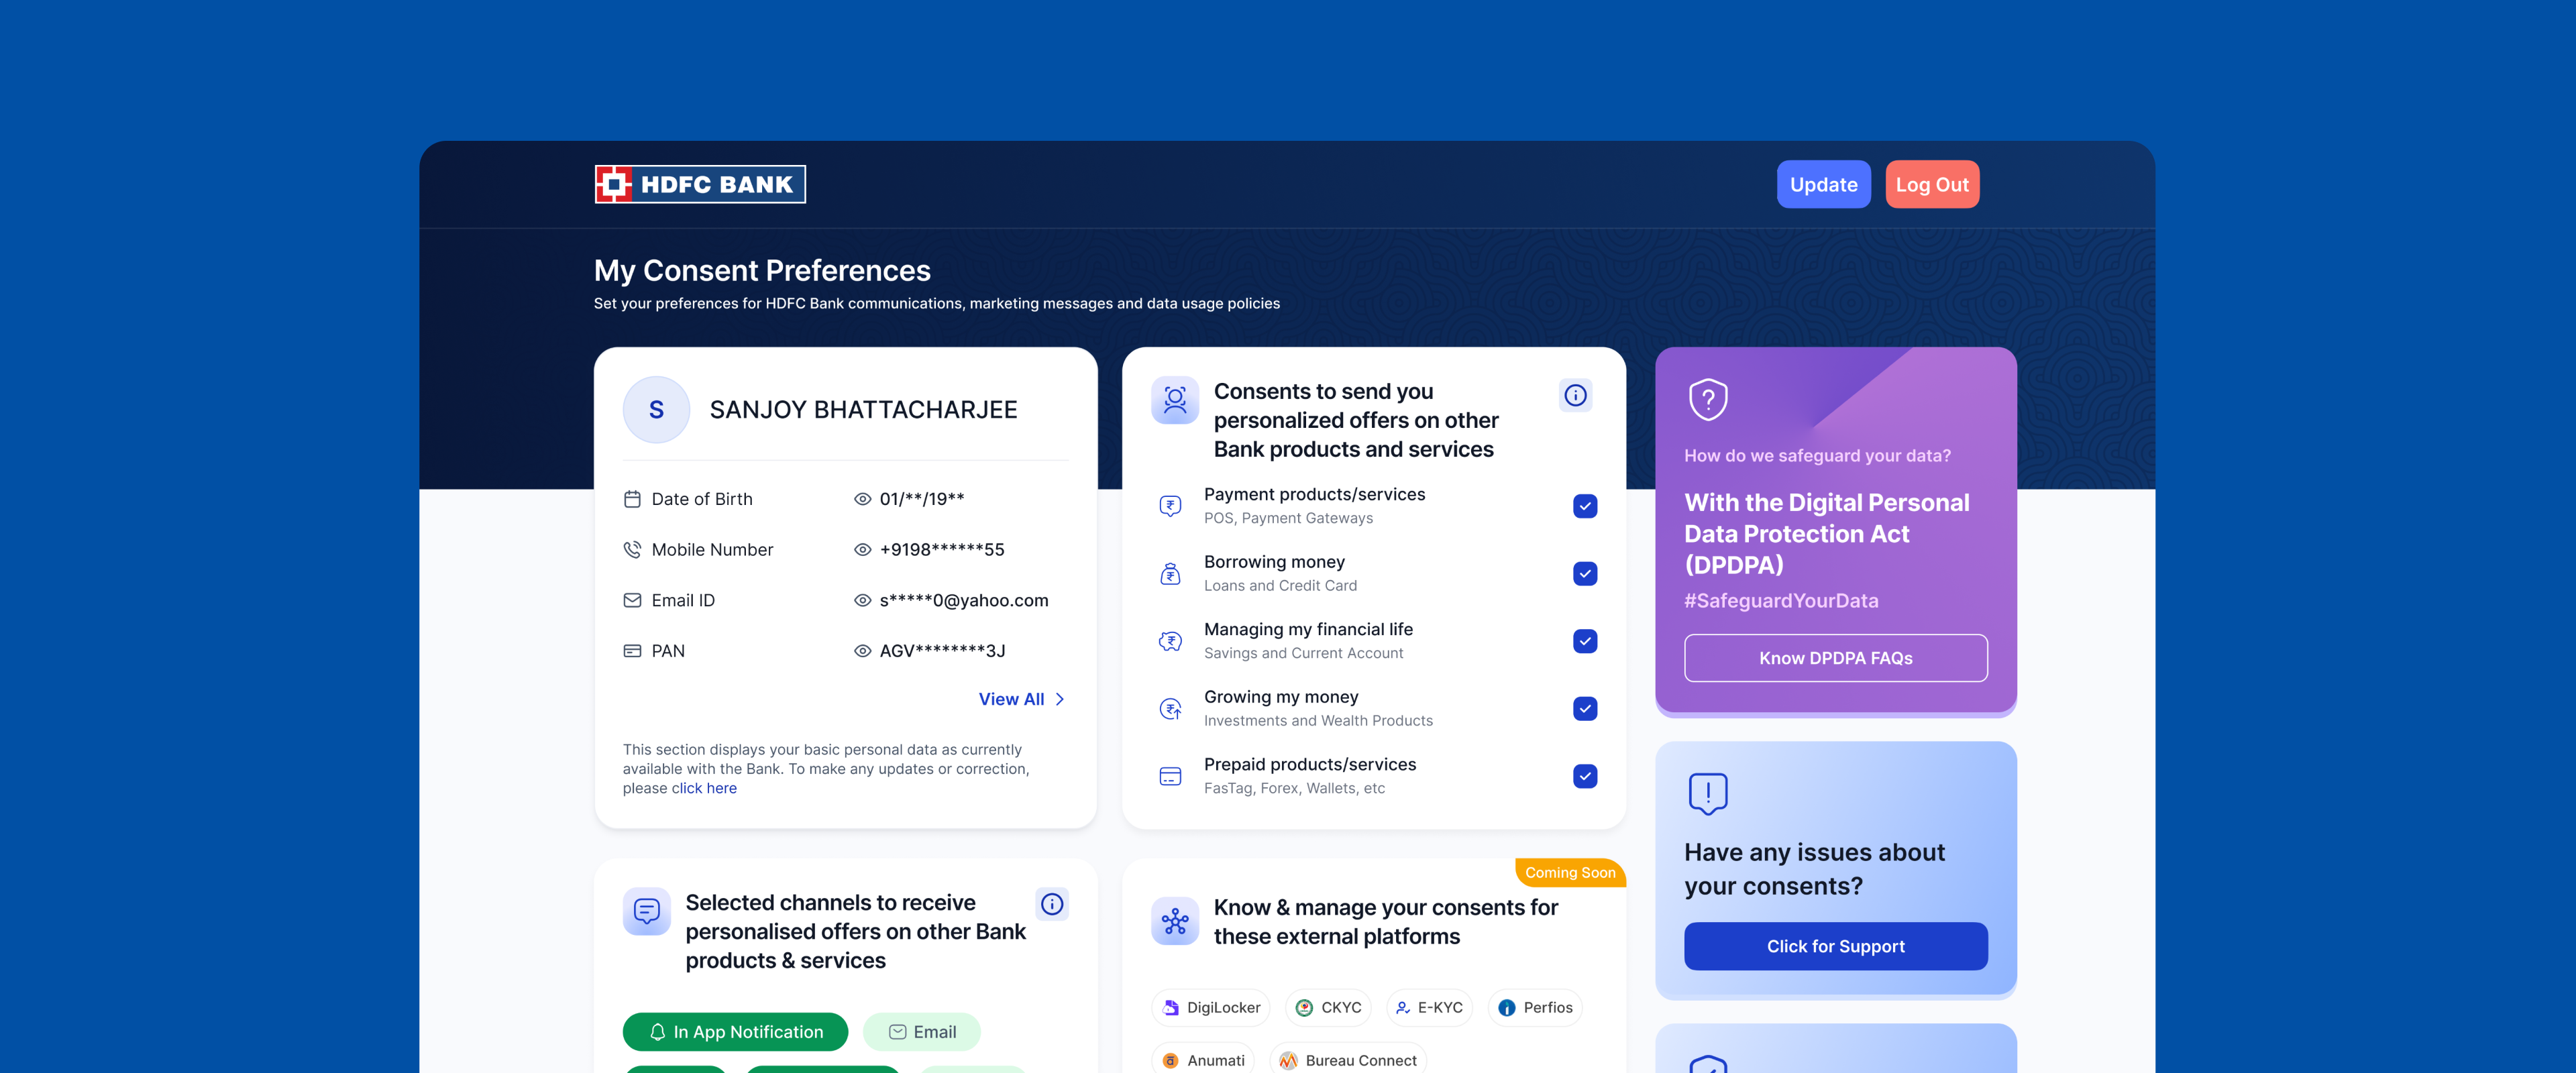Image resolution: width=2576 pixels, height=1073 pixels.
Task: Select the CKYC platform chip
Action: [1328, 1008]
